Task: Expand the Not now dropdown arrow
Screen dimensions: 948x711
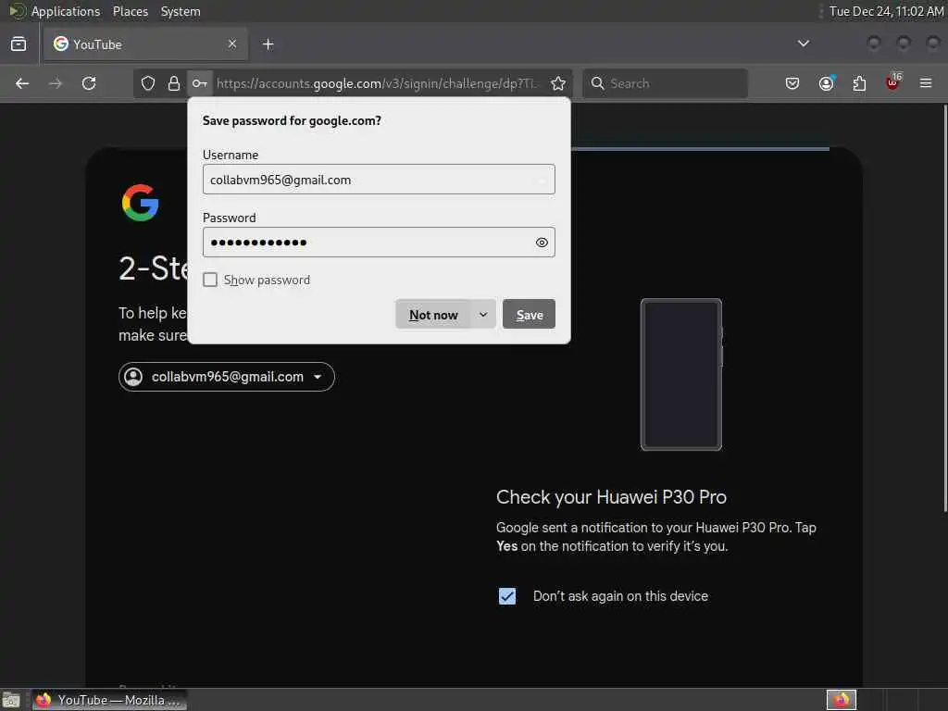Action: tap(483, 315)
